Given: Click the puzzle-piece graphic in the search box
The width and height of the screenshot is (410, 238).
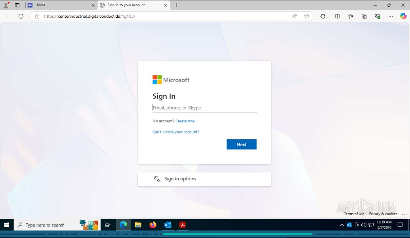Looking at the screenshot, I should [x=89, y=225].
